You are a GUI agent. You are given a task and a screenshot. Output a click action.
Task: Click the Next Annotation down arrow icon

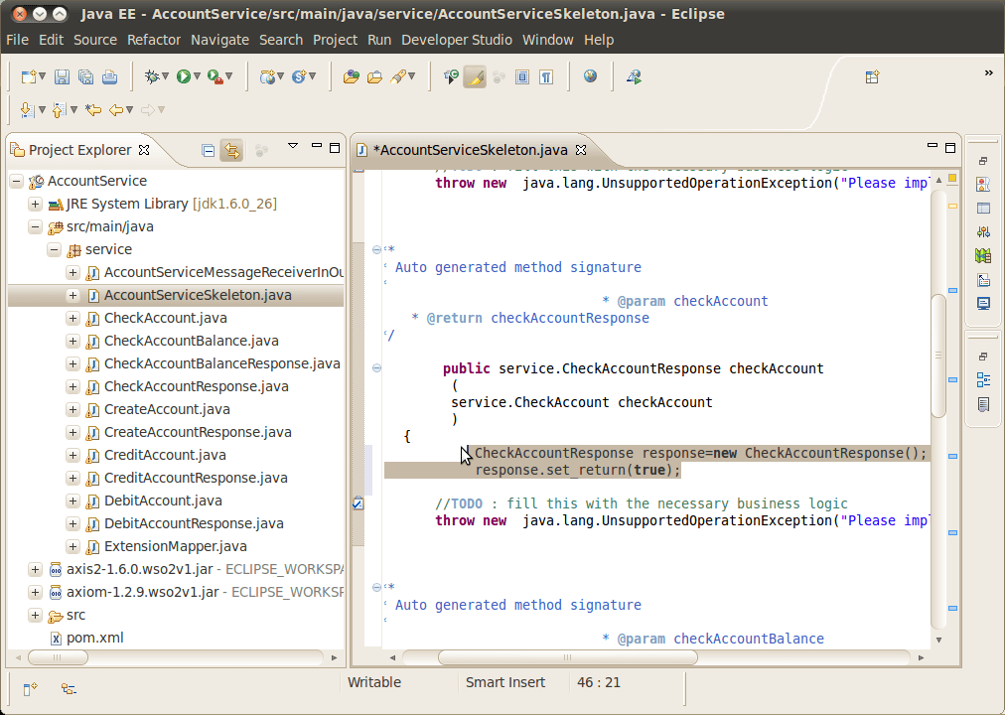point(27,109)
